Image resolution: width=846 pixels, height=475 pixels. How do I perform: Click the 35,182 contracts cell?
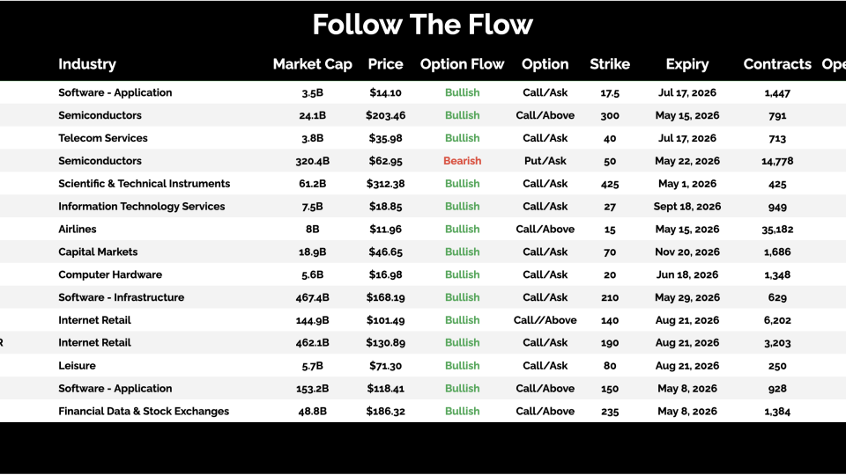(776, 229)
